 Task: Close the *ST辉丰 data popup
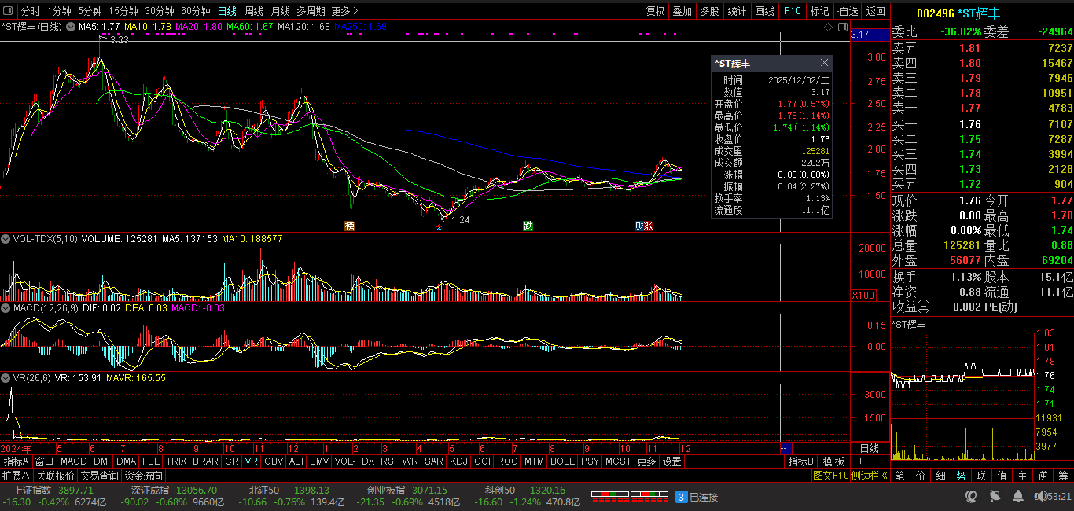[x=824, y=63]
